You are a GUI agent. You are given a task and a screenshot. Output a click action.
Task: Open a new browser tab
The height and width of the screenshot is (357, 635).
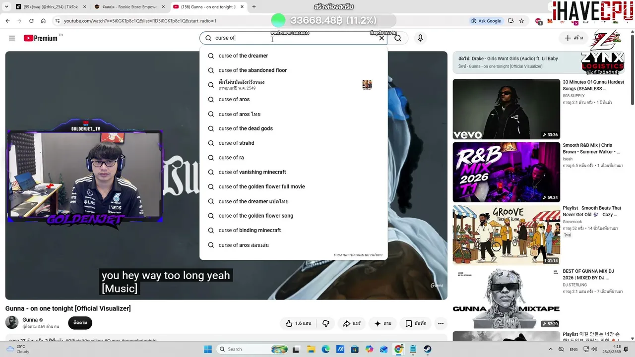coord(254,7)
